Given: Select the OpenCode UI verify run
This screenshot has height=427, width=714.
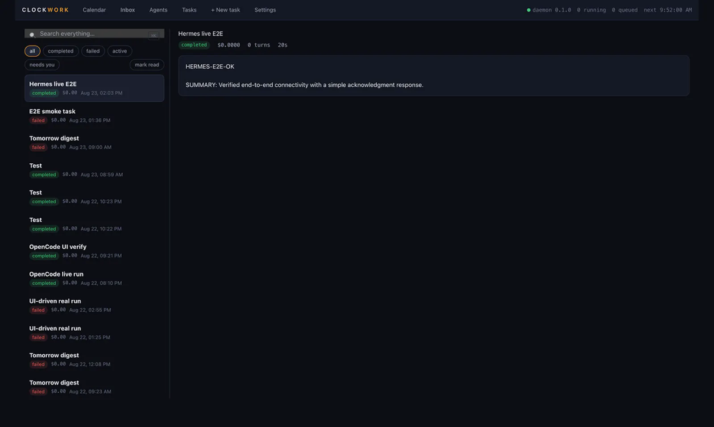Looking at the screenshot, I should click(x=94, y=251).
